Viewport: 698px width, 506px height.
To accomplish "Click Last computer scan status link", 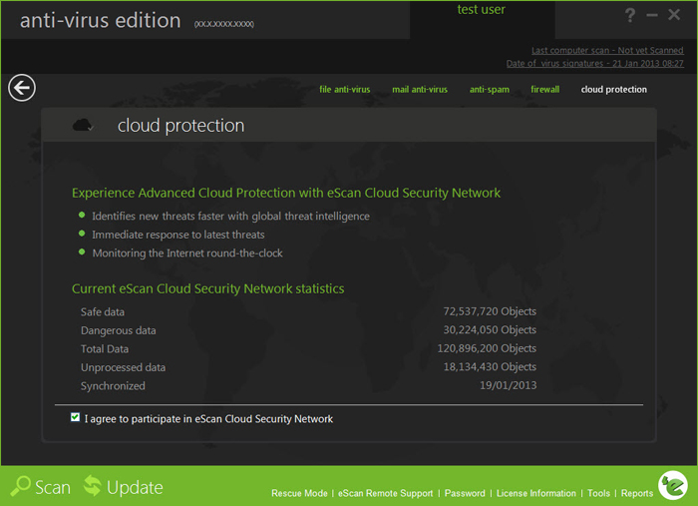I will pos(607,50).
